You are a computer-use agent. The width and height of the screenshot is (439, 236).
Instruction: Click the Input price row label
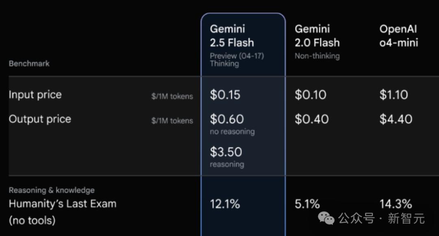pos(35,95)
